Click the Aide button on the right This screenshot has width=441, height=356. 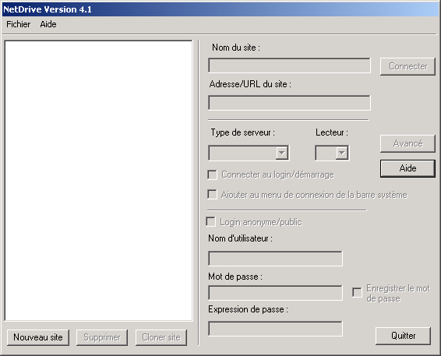click(407, 168)
